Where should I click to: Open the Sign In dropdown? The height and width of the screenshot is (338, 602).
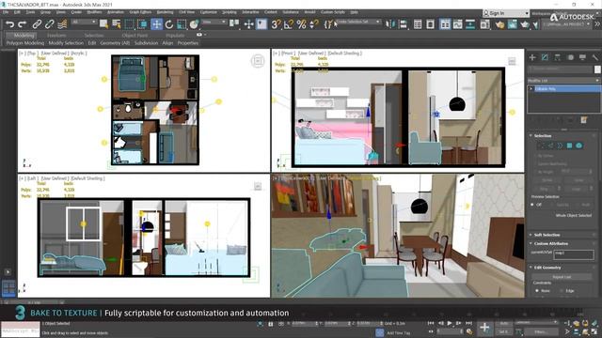click(506, 13)
